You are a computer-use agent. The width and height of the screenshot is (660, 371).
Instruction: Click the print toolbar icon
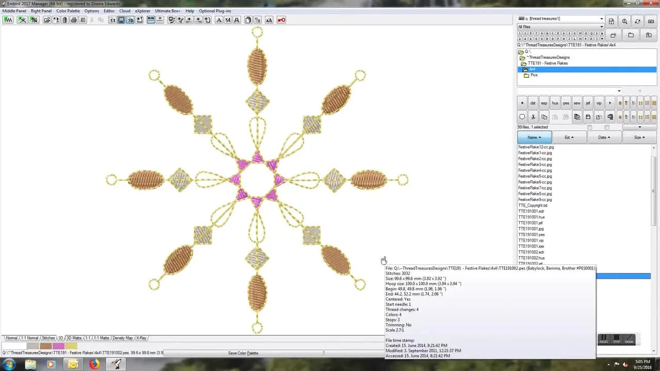[x=74, y=20]
